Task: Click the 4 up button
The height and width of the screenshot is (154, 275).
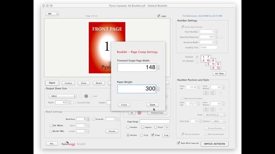Action: pos(166,135)
